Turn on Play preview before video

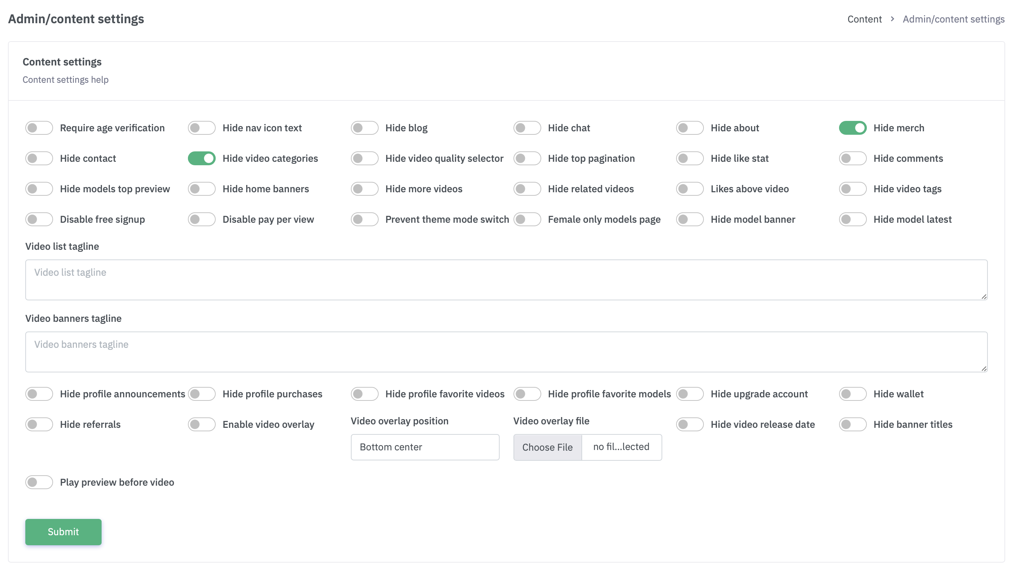pos(39,482)
